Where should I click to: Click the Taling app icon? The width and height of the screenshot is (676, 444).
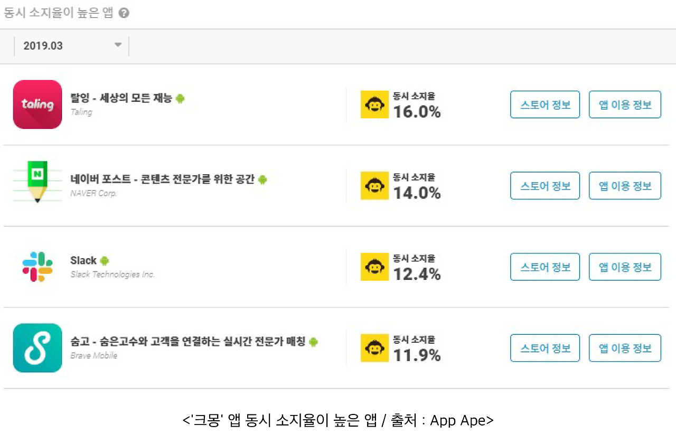[x=37, y=105]
